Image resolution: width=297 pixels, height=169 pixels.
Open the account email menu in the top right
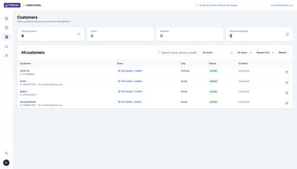[282, 5]
